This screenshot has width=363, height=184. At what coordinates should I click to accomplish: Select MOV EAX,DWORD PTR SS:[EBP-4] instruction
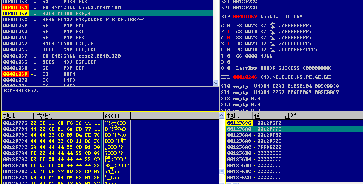click(x=105, y=19)
